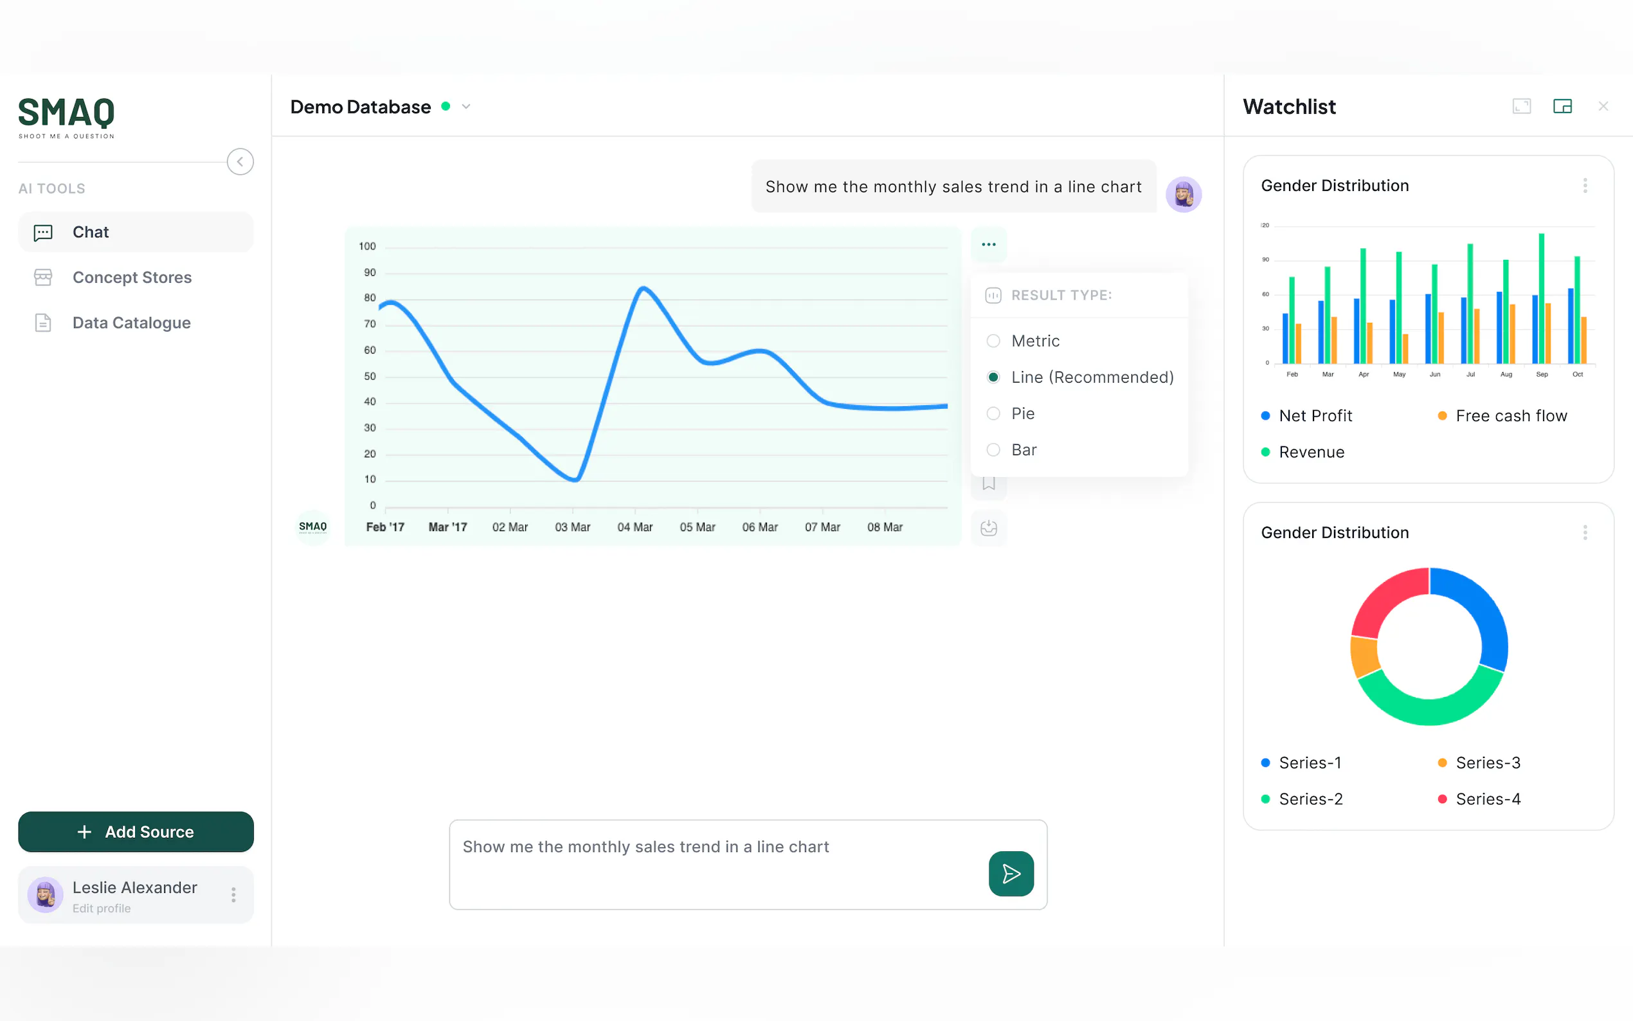Open the three-dot menu above chart result
1633x1021 pixels.
[x=988, y=244]
